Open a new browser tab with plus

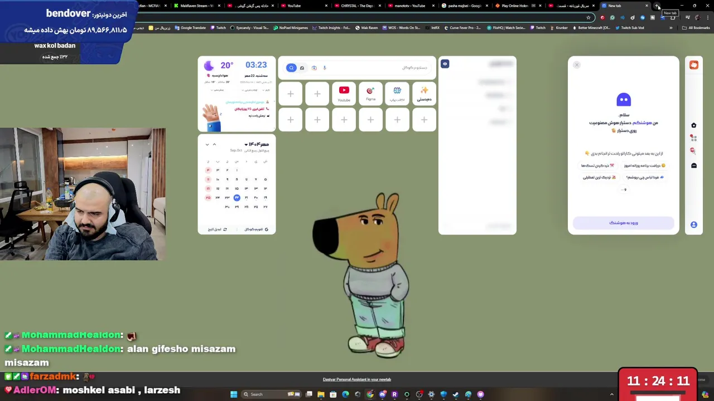[658, 6]
